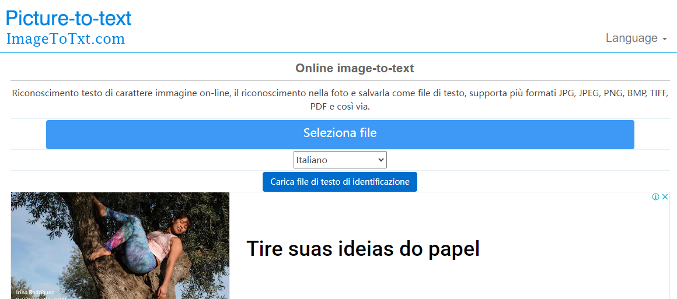Expand the Italiano language select box
The width and height of the screenshot is (677, 299).
340,160
